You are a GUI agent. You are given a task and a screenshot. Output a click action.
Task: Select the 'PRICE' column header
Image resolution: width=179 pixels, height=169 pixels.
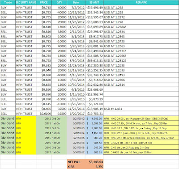[x=44, y=3]
